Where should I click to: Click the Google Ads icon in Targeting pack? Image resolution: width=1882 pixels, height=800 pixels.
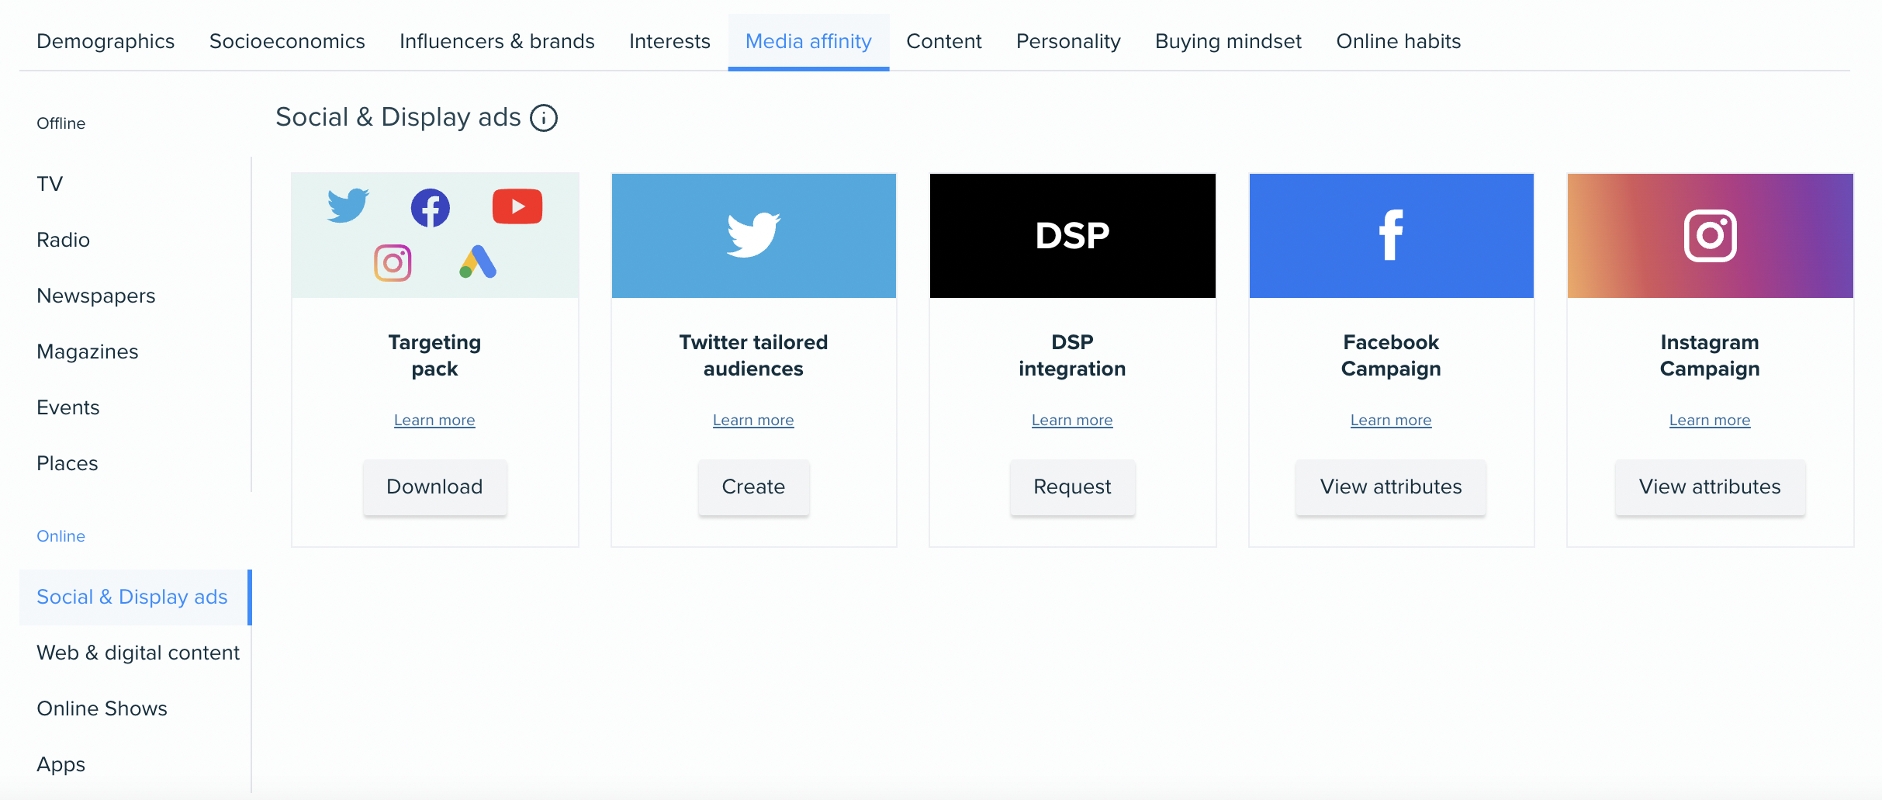(x=478, y=262)
